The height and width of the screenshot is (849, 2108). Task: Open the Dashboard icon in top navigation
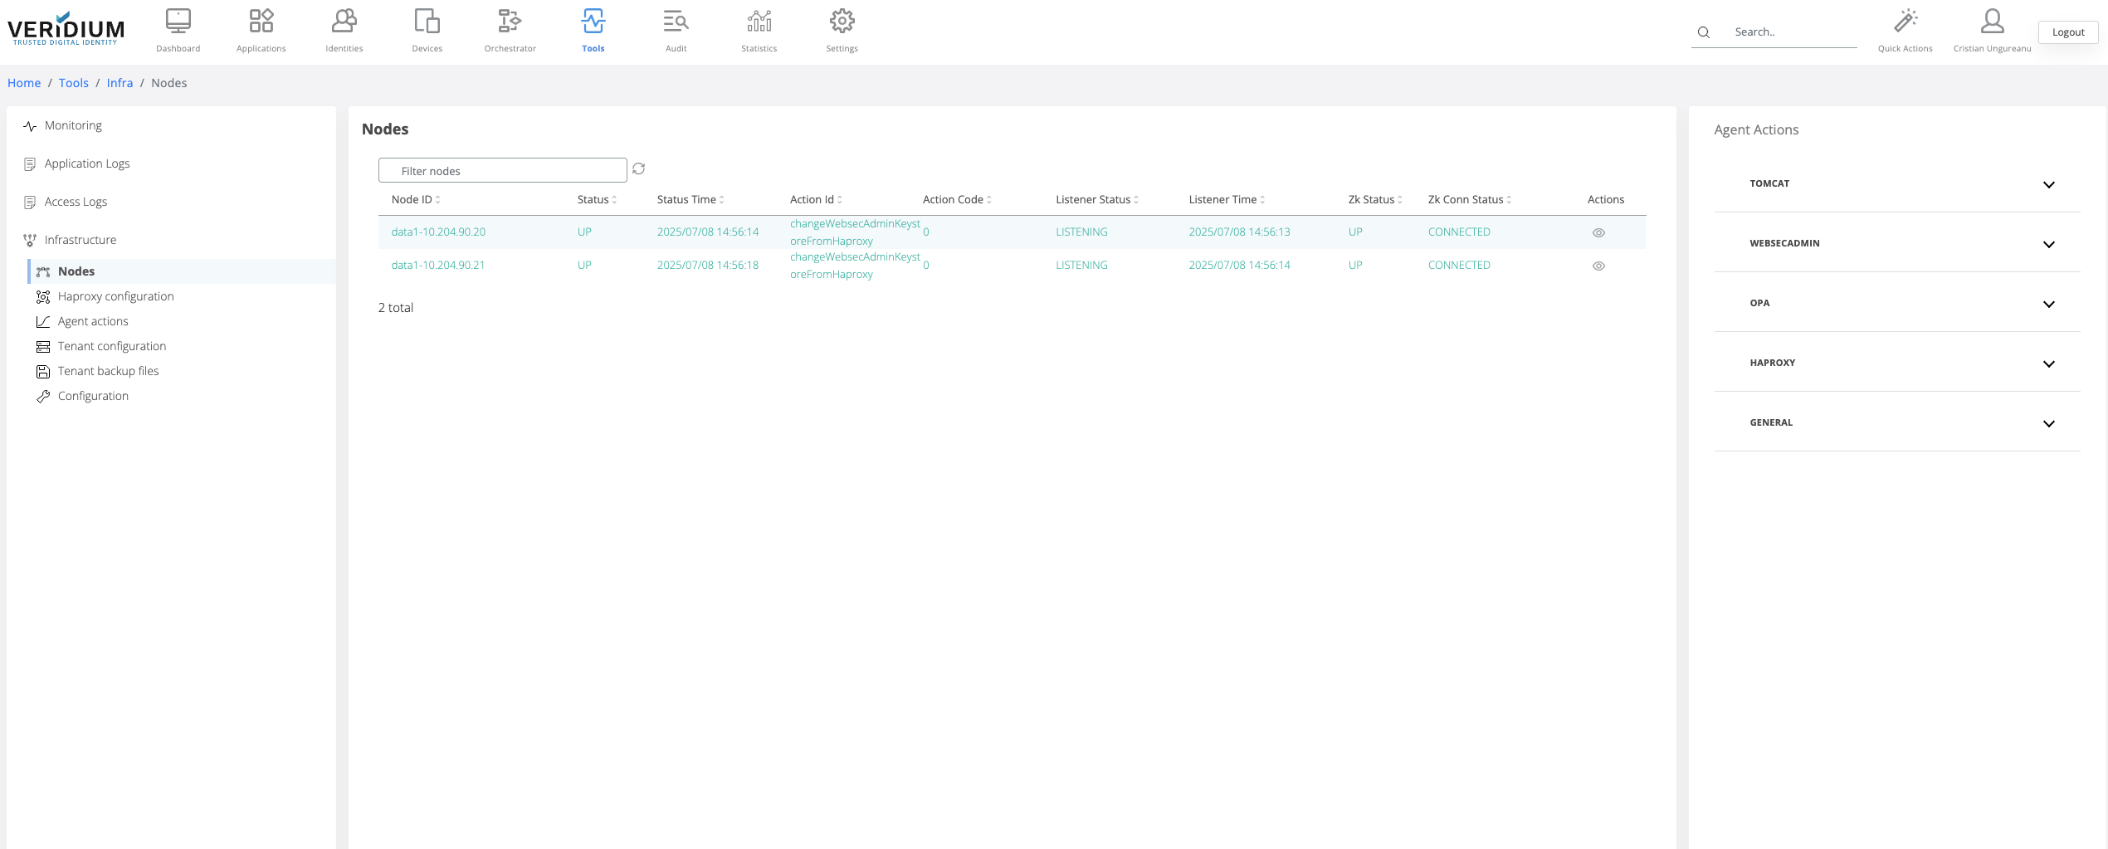point(178,22)
